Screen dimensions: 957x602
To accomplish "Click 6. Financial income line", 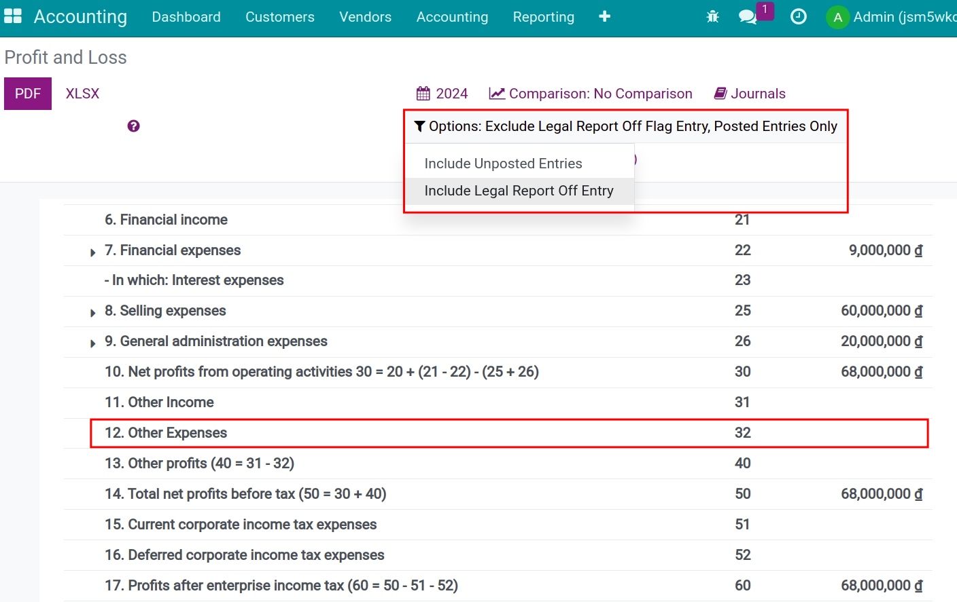I will [x=166, y=220].
